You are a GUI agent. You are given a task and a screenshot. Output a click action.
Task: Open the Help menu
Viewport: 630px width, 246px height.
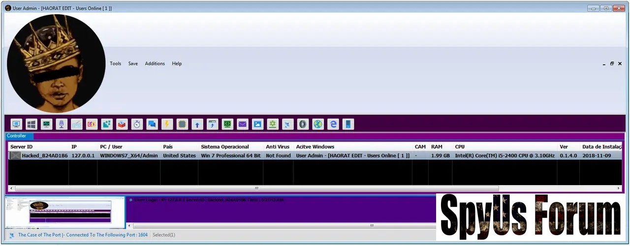[177, 63]
